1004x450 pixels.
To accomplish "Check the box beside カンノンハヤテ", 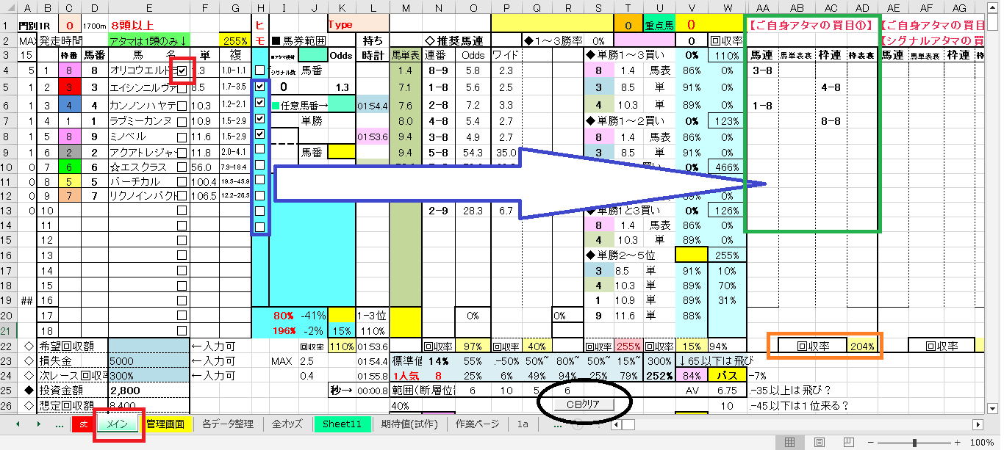I will tap(182, 104).
